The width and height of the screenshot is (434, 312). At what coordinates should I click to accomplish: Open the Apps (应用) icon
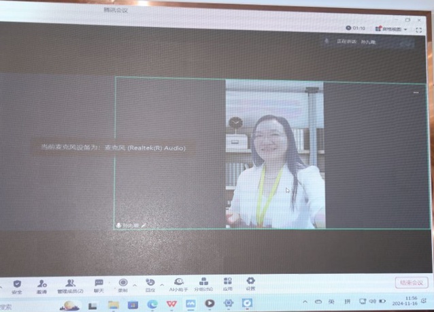coord(228,283)
